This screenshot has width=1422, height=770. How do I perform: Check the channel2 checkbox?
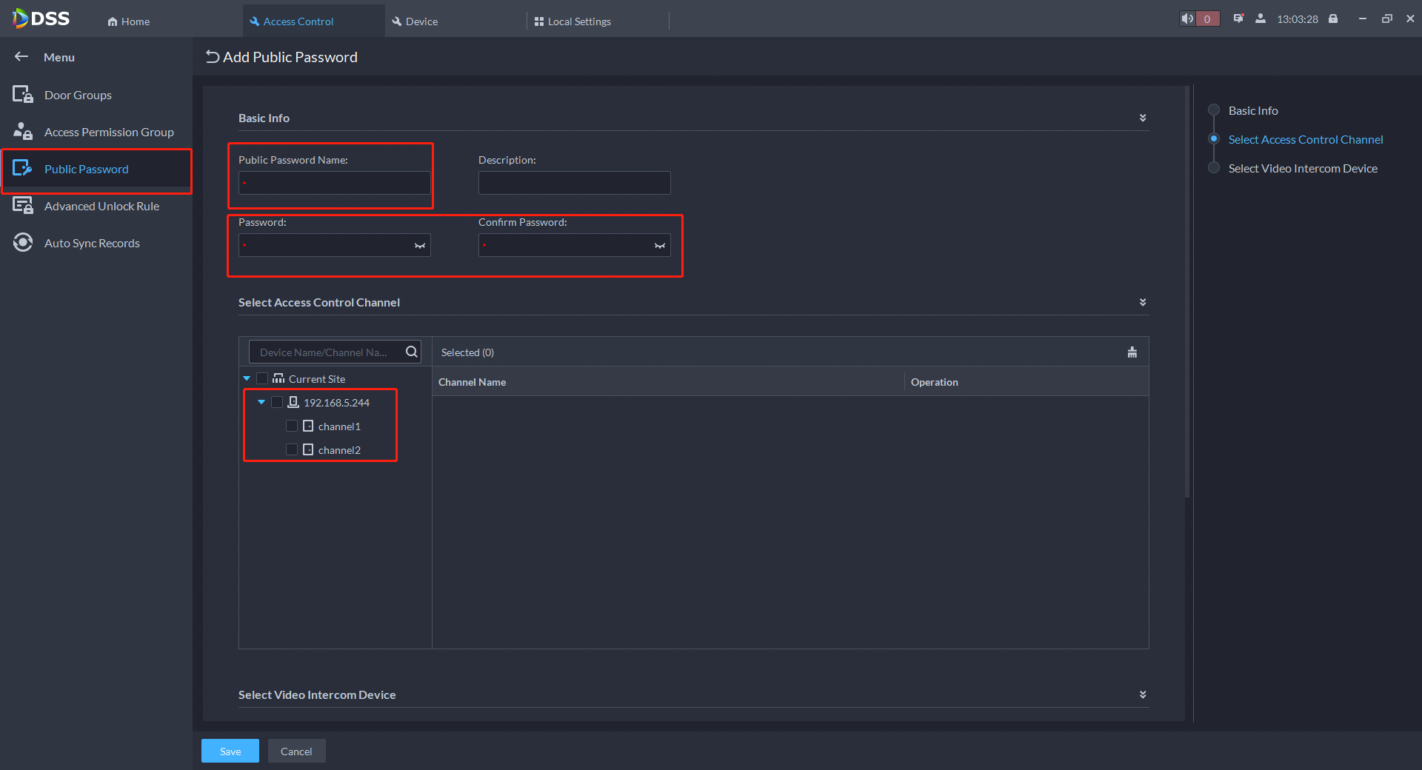click(292, 449)
